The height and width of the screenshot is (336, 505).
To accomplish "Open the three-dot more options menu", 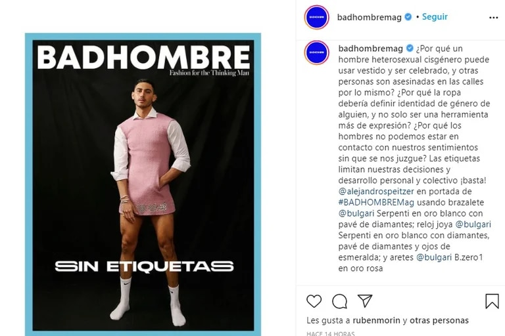I will [493, 18].
